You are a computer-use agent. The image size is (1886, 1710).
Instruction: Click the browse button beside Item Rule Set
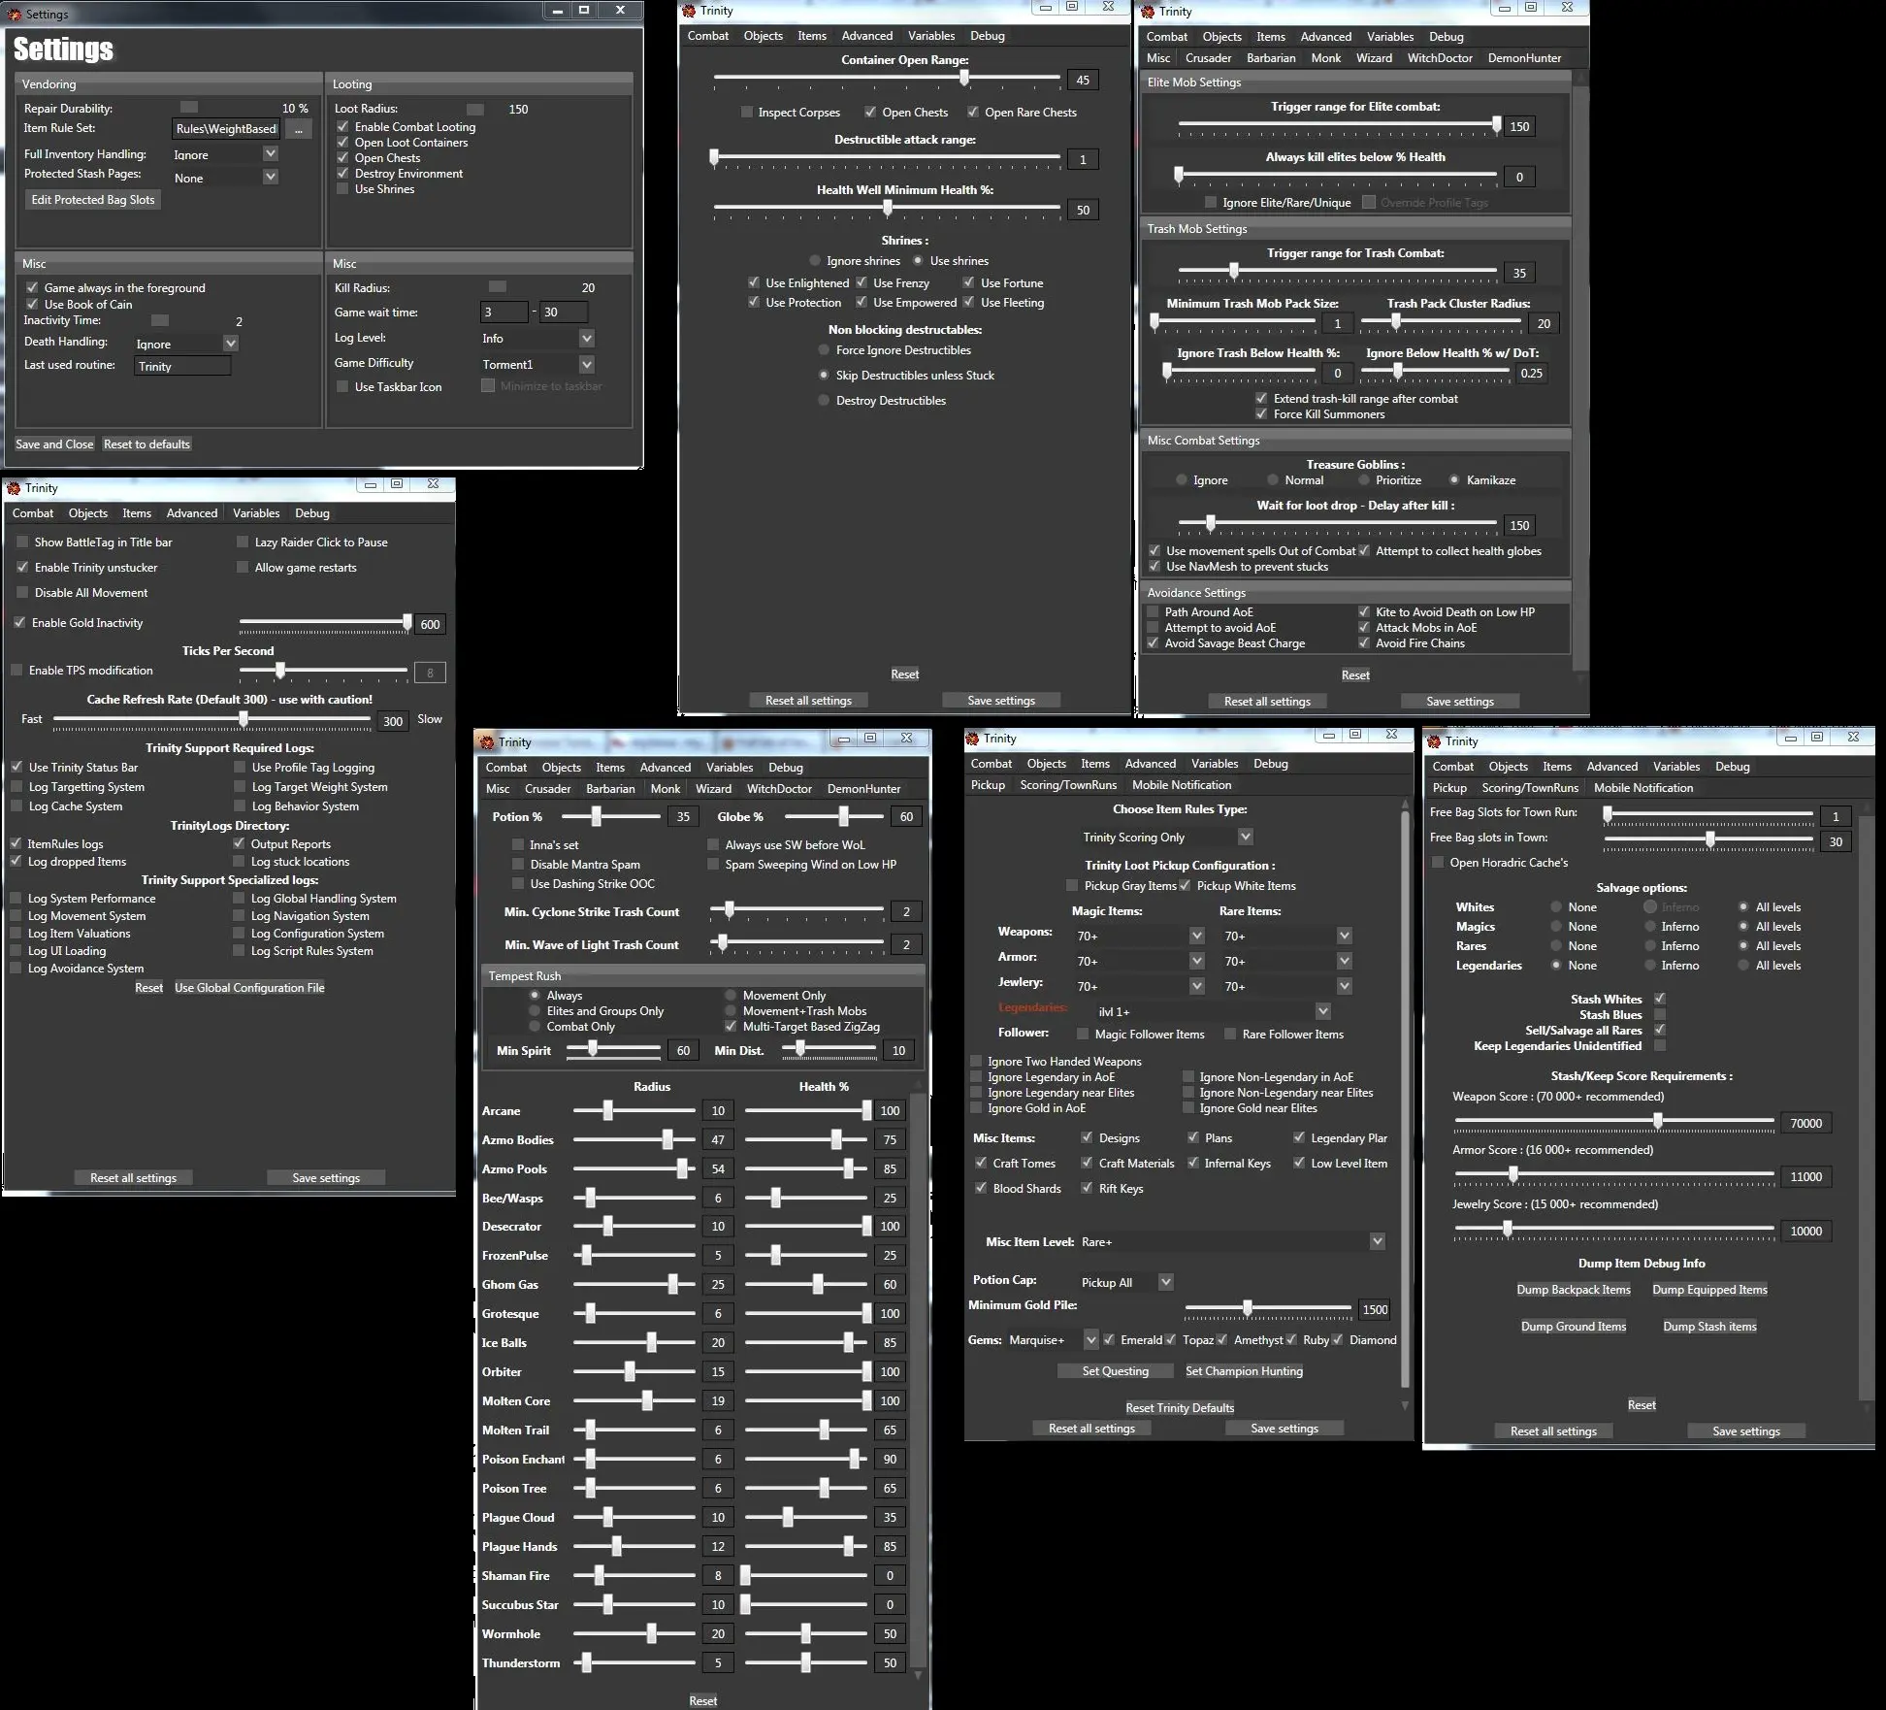coord(299,129)
